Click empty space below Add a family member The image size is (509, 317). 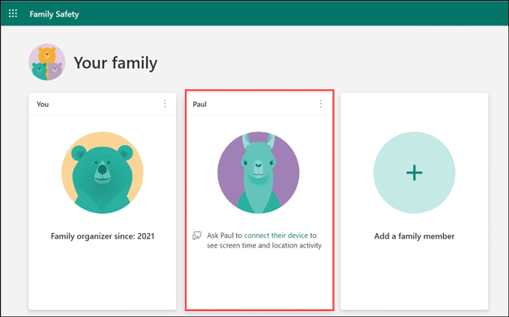pyautogui.click(x=414, y=277)
